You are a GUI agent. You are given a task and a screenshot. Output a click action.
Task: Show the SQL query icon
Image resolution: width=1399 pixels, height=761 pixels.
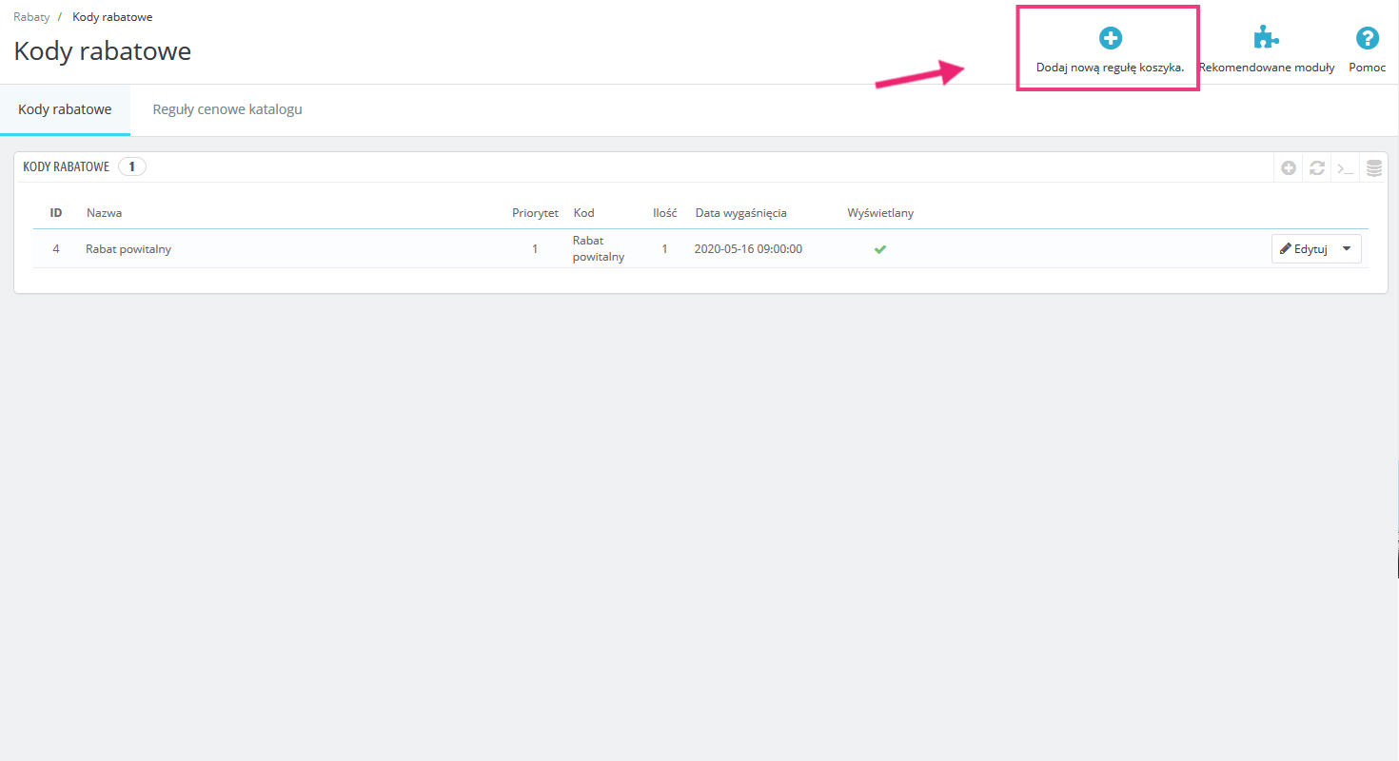(1345, 168)
